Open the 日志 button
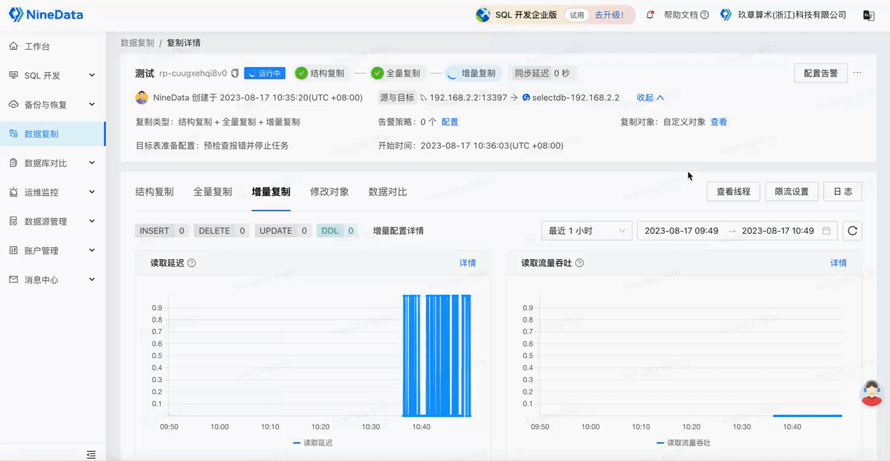Image resolution: width=890 pixels, height=461 pixels. point(843,192)
